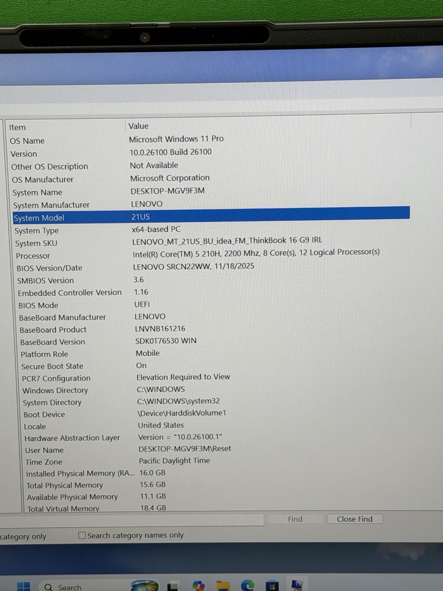Screen dimensions: 443x591
Task: Click 'LENOVO SRCN22WW, 11/18/2025' value
Action: click(x=193, y=266)
